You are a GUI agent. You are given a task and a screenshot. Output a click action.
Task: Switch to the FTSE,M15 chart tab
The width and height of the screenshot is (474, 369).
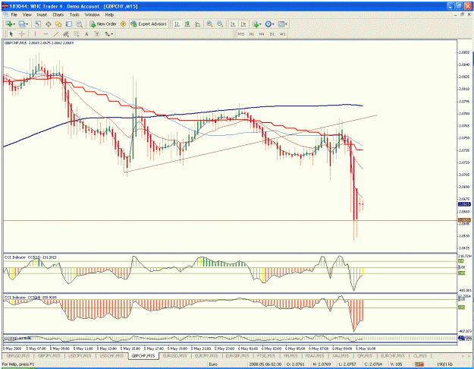coord(265,356)
